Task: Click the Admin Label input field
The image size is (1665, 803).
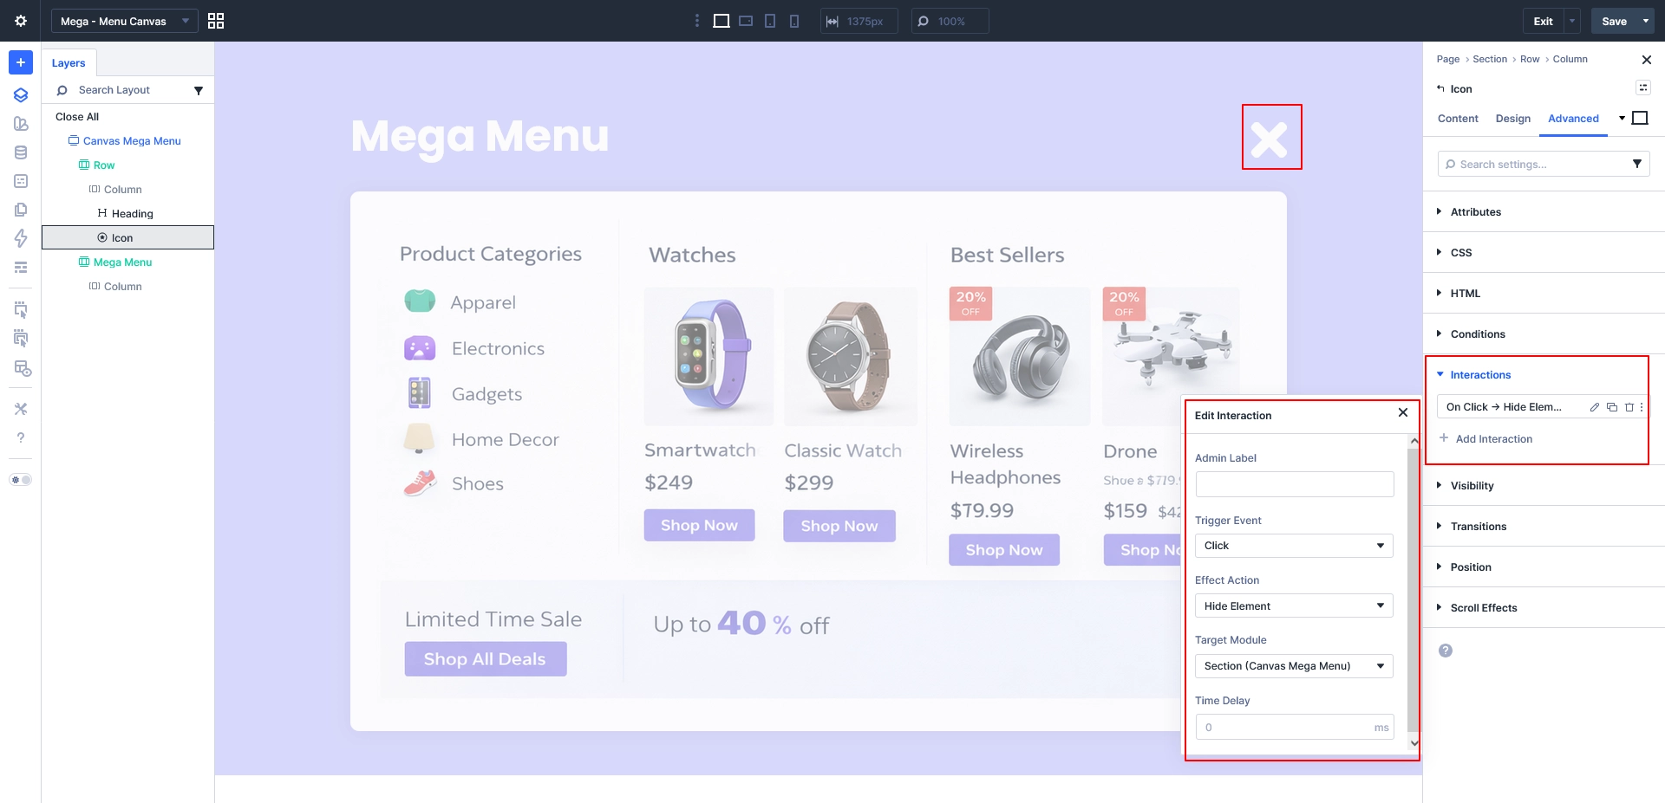Action: (x=1294, y=484)
